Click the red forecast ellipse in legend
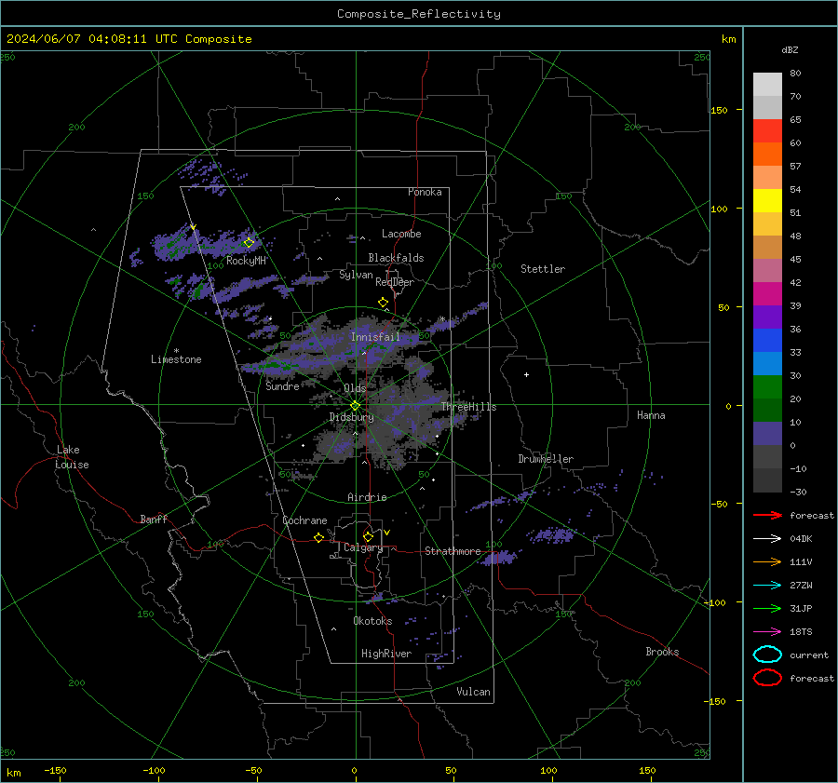This screenshot has height=783, width=838. (767, 678)
